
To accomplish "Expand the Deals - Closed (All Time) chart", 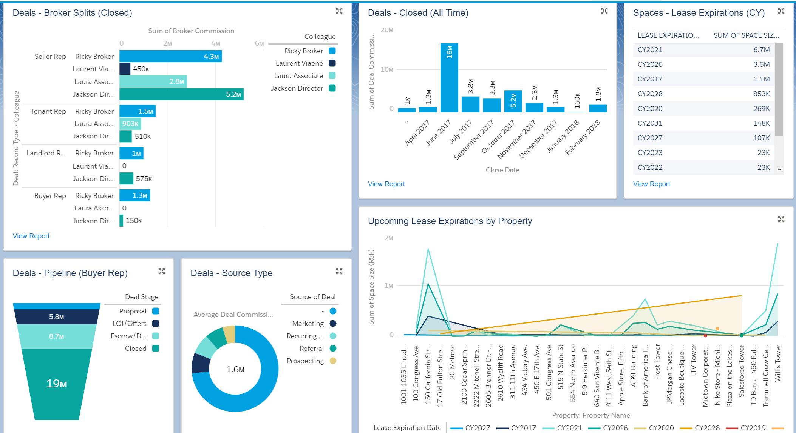I will click(x=604, y=11).
